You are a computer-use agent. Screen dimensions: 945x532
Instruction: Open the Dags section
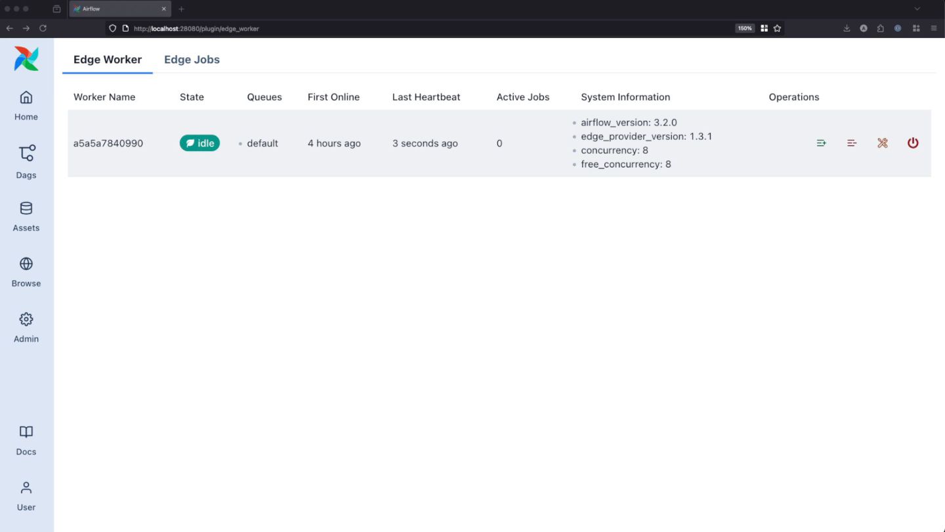point(26,162)
